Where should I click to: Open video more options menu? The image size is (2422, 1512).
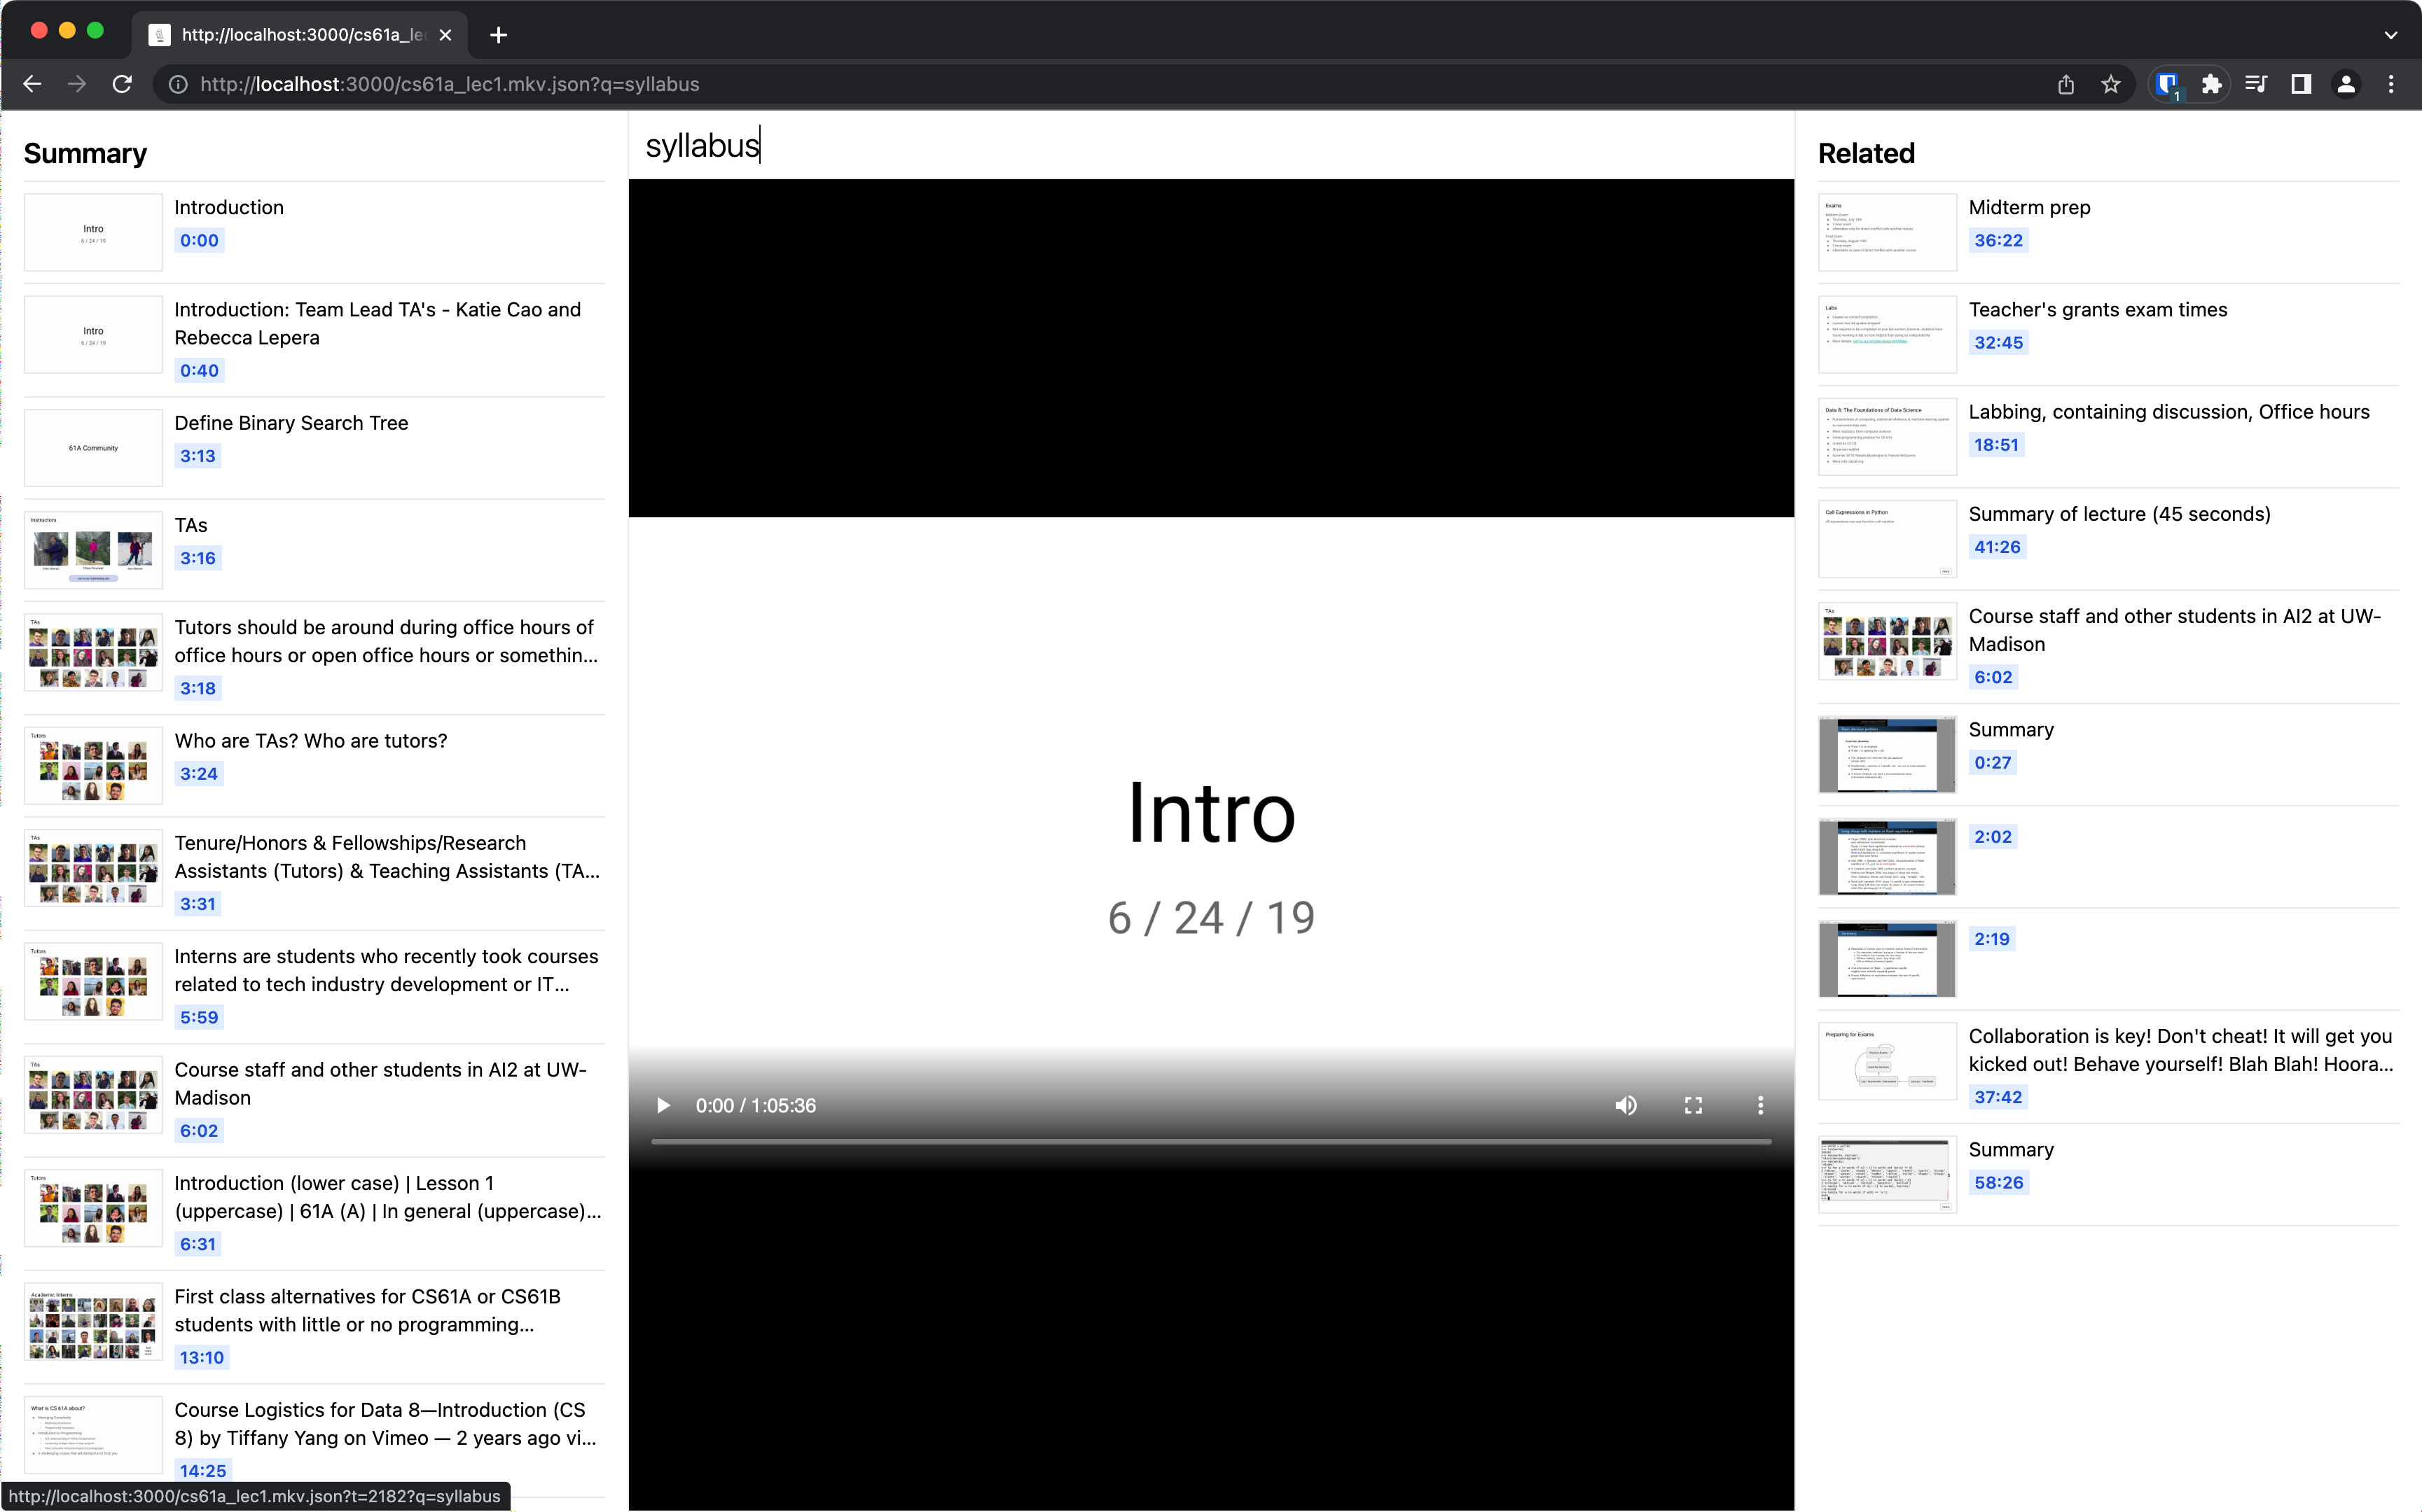1759,1105
